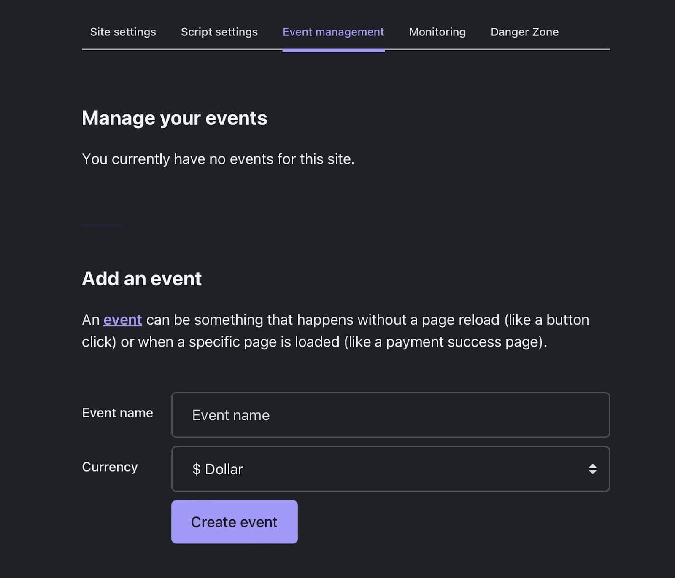Click the 'event' hyperlink in the description
Viewport: 675px width, 578px height.
(x=122, y=320)
